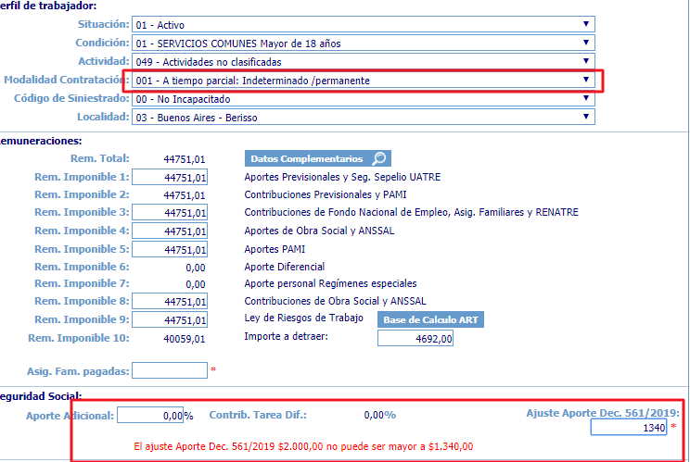The image size is (690, 462).
Task: Focus the Aporte Adicional percentage field
Action: [150, 415]
